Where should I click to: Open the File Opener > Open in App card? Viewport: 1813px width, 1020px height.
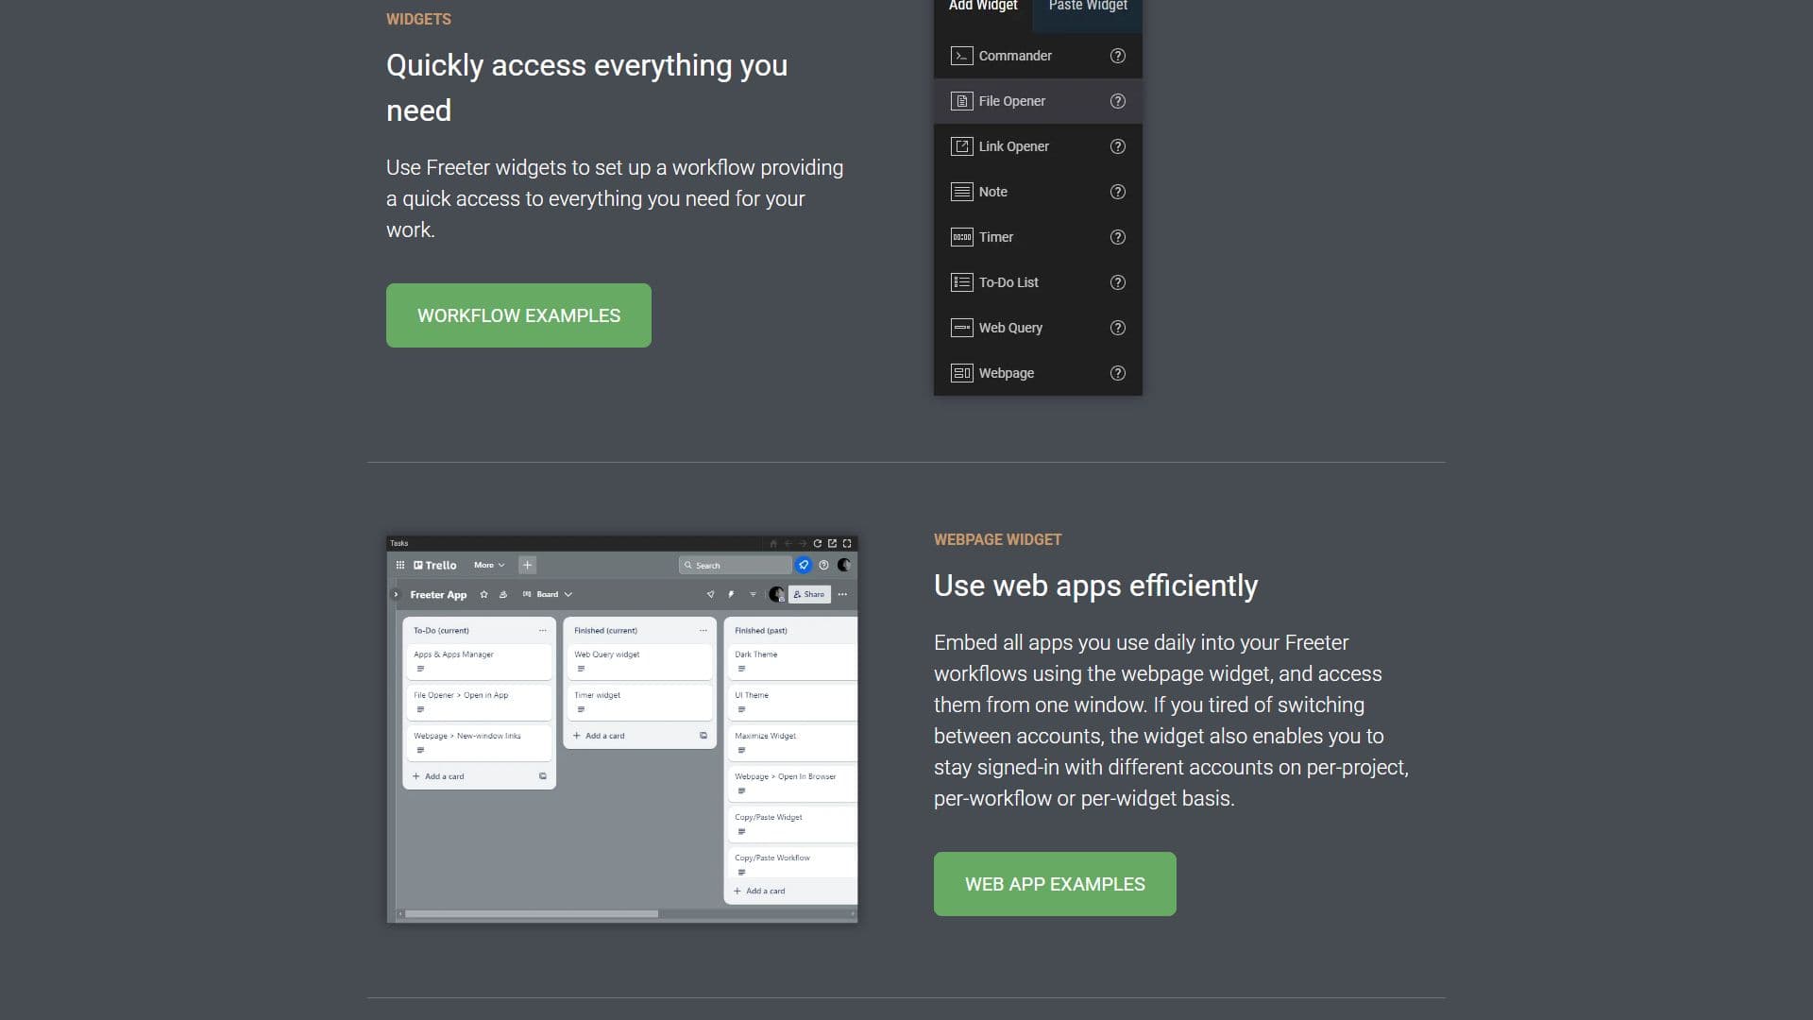coord(479,702)
